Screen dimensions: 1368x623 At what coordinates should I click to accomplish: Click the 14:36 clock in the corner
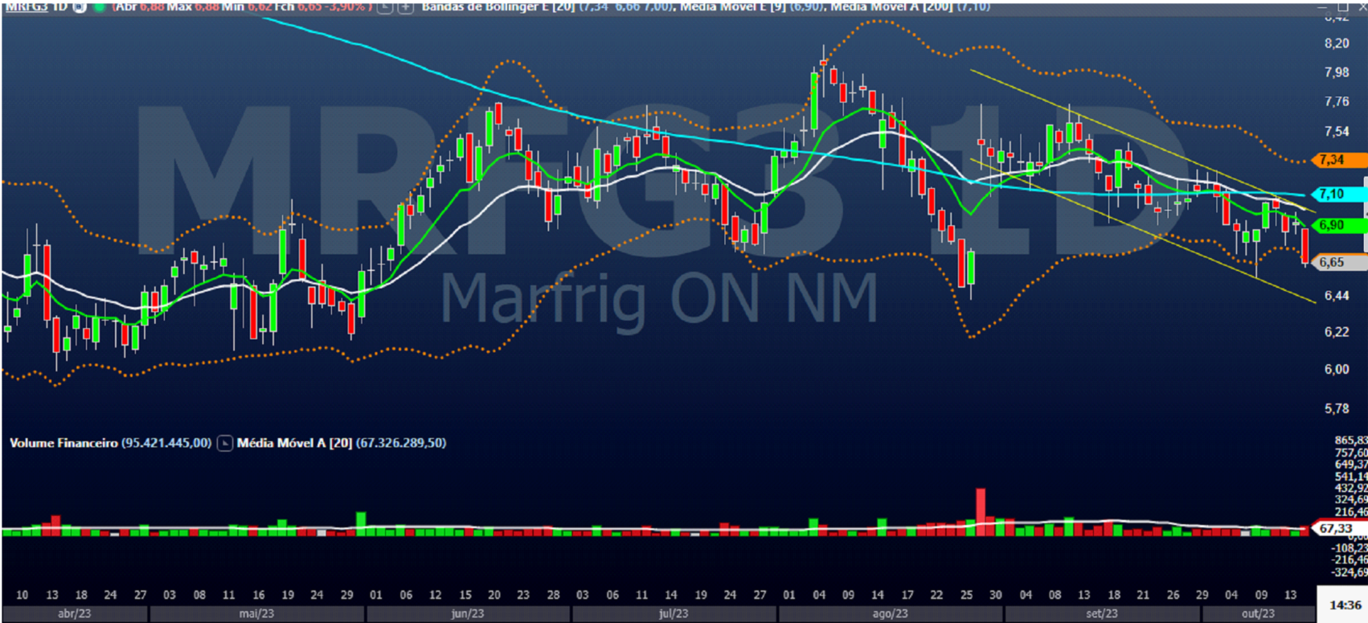[x=1344, y=605]
